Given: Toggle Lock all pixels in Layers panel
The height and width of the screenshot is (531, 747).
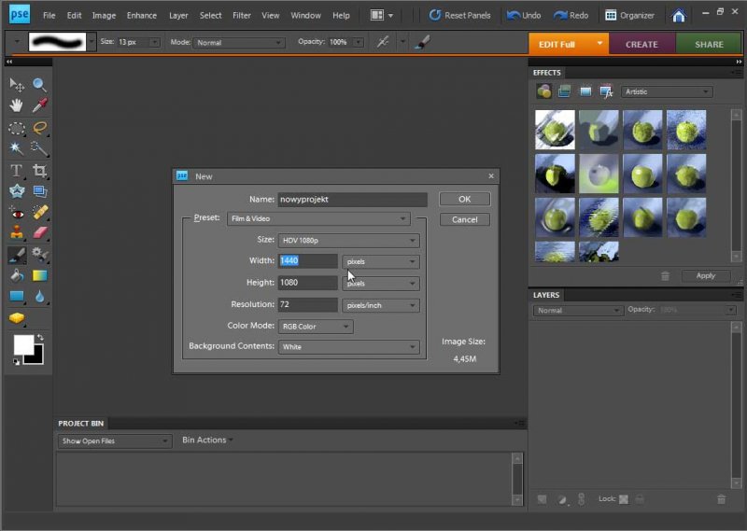Looking at the screenshot, I should coord(641,500).
